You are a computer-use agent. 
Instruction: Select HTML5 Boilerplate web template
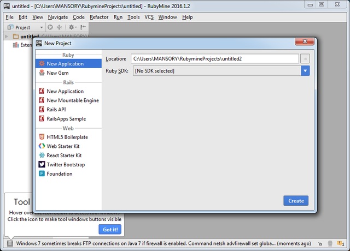pos(67,137)
